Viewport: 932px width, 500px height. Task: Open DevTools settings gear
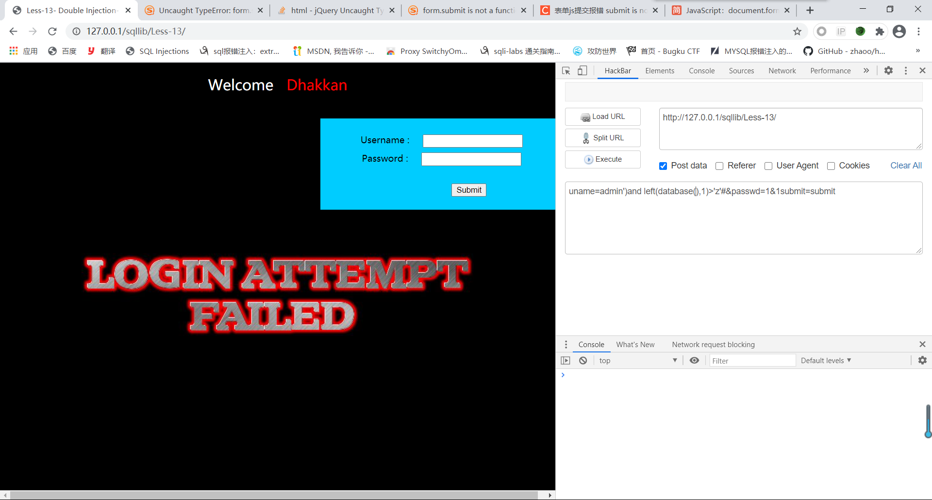[x=888, y=71]
